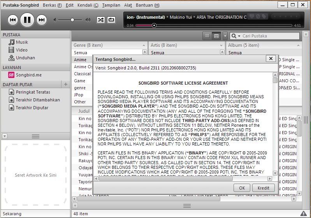Skip to next track button

pyautogui.click(x=42, y=20)
